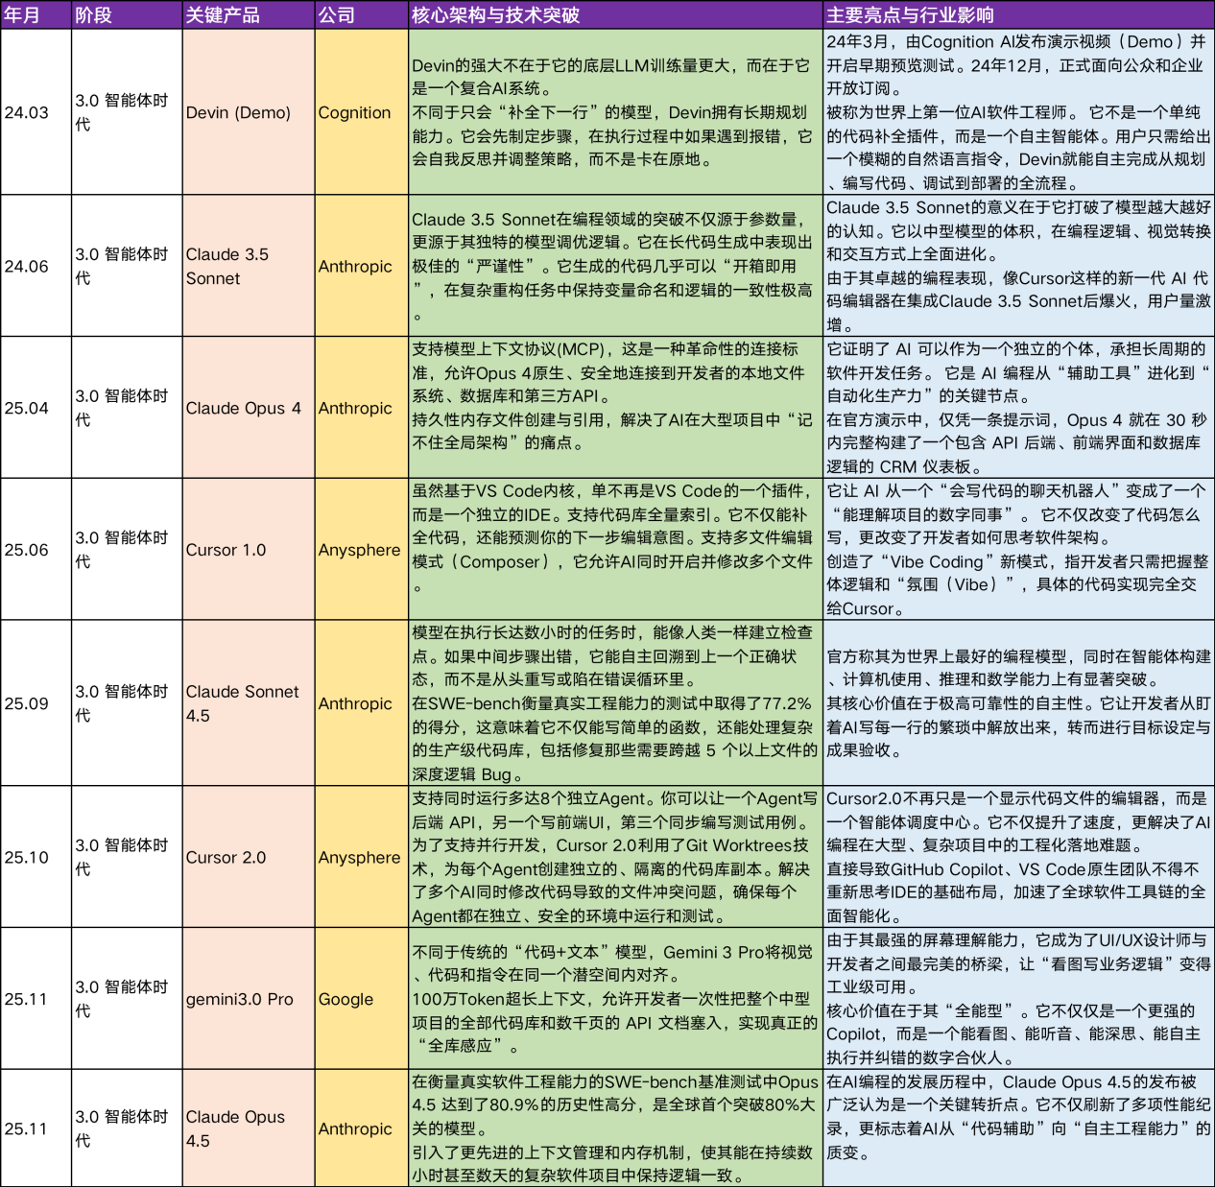
Task: Click the Devin architecture cell about 复合AI系统
Action: pos(615,112)
